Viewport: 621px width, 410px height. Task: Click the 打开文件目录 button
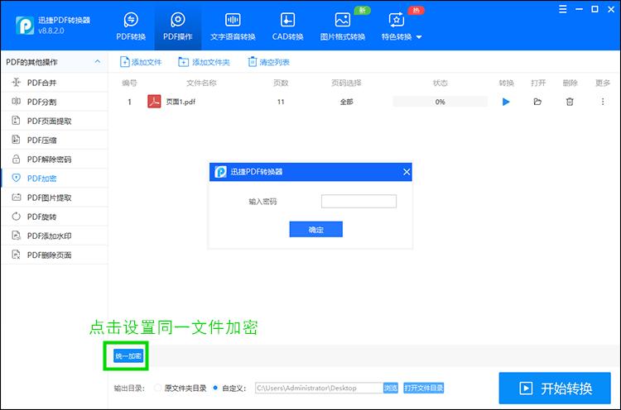pyautogui.click(x=423, y=388)
